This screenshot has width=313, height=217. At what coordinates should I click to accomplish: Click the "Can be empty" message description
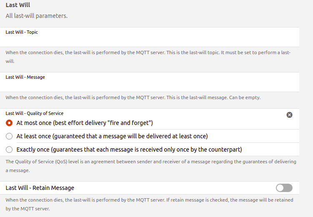(133, 97)
